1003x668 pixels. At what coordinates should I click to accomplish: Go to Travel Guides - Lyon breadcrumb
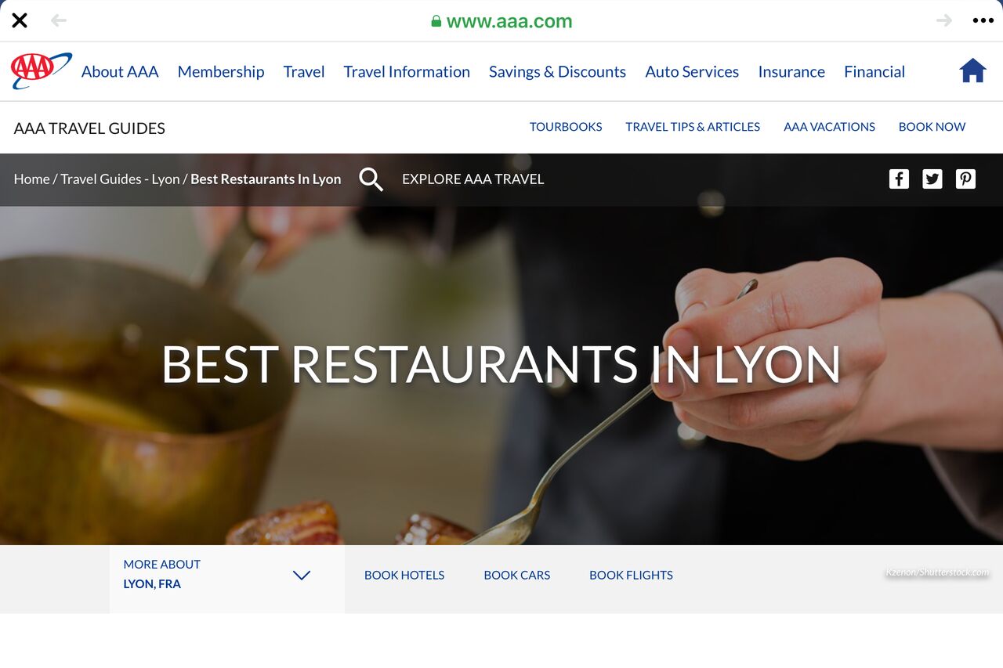[120, 179]
